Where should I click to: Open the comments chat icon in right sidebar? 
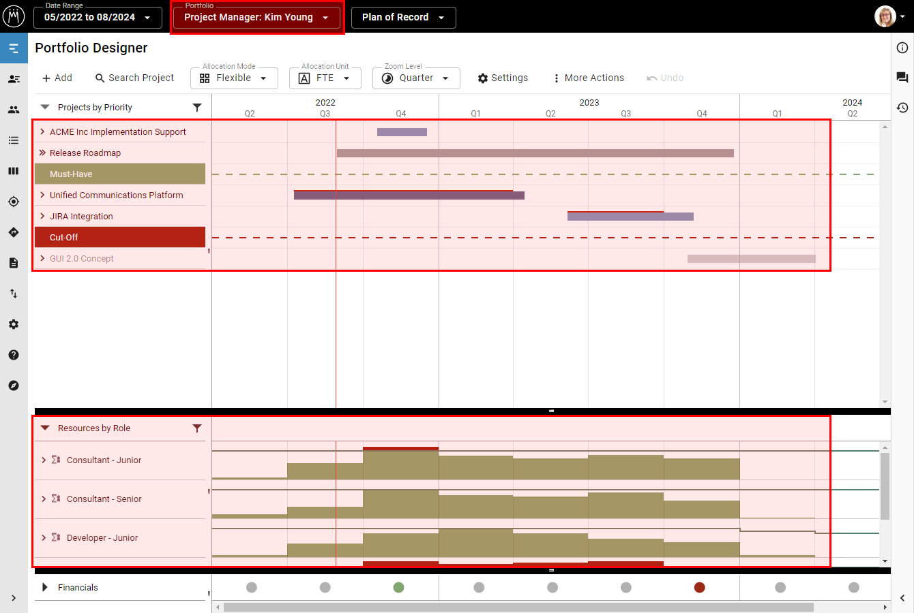(x=902, y=78)
